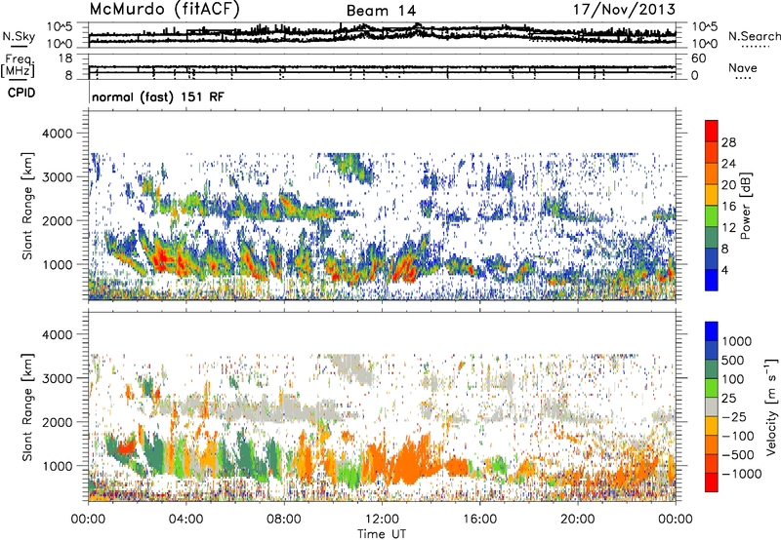Click the '20' label on Power colorbar

[x=728, y=185]
